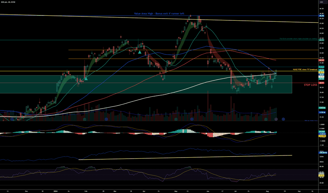Viewport: 328px width, 193px height.
Task: Select the Value Area High annotation text
Action: pyautogui.click(x=159, y=14)
